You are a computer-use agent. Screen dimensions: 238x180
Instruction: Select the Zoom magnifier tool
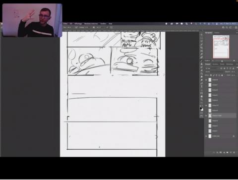pos(201,100)
